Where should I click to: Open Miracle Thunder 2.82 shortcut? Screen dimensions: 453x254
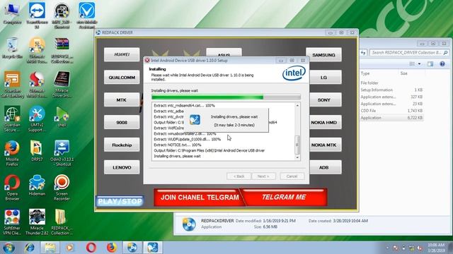[37, 222]
